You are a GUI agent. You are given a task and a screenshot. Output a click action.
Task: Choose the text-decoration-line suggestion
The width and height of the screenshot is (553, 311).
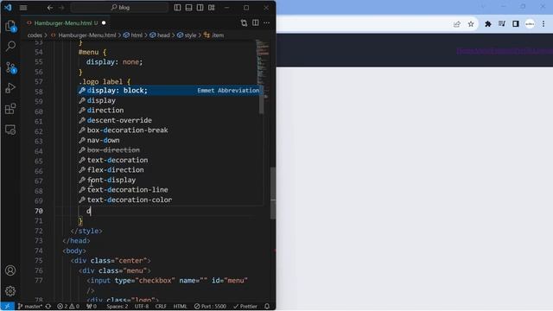point(168,190)
